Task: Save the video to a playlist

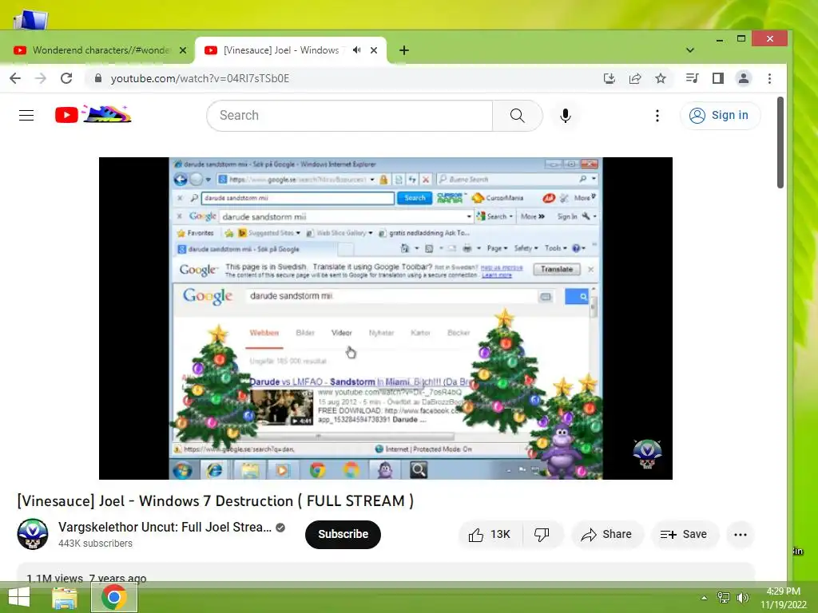Action: pos(684,534)
